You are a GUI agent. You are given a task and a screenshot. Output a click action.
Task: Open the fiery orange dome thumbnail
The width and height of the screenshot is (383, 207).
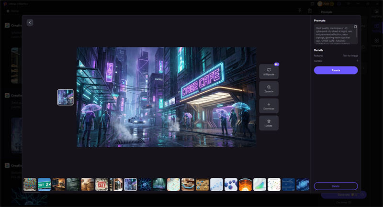point(245,185)
